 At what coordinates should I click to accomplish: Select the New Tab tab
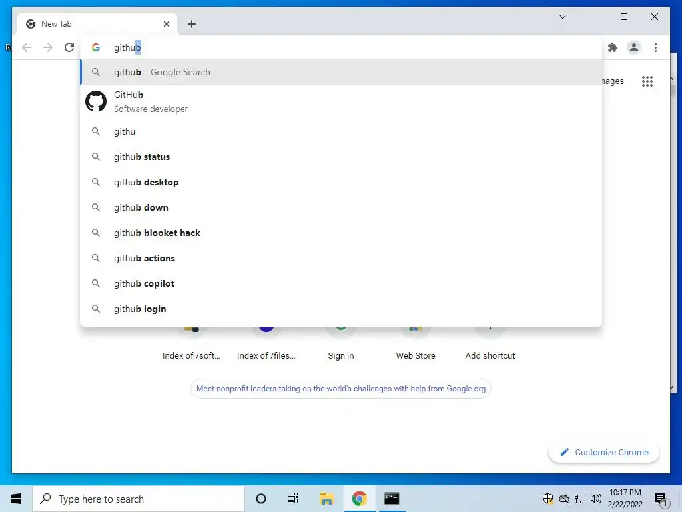click(97, 24)
